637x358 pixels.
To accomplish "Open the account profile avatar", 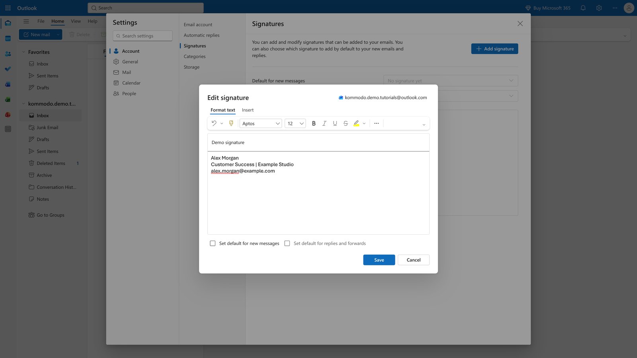I will point(629,8).
